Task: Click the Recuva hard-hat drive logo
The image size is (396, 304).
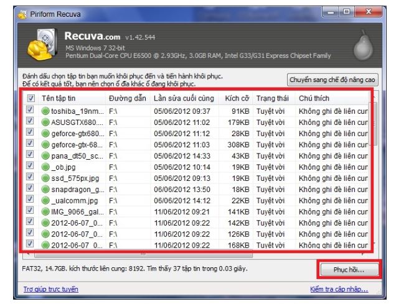Action: click(42, 45)
